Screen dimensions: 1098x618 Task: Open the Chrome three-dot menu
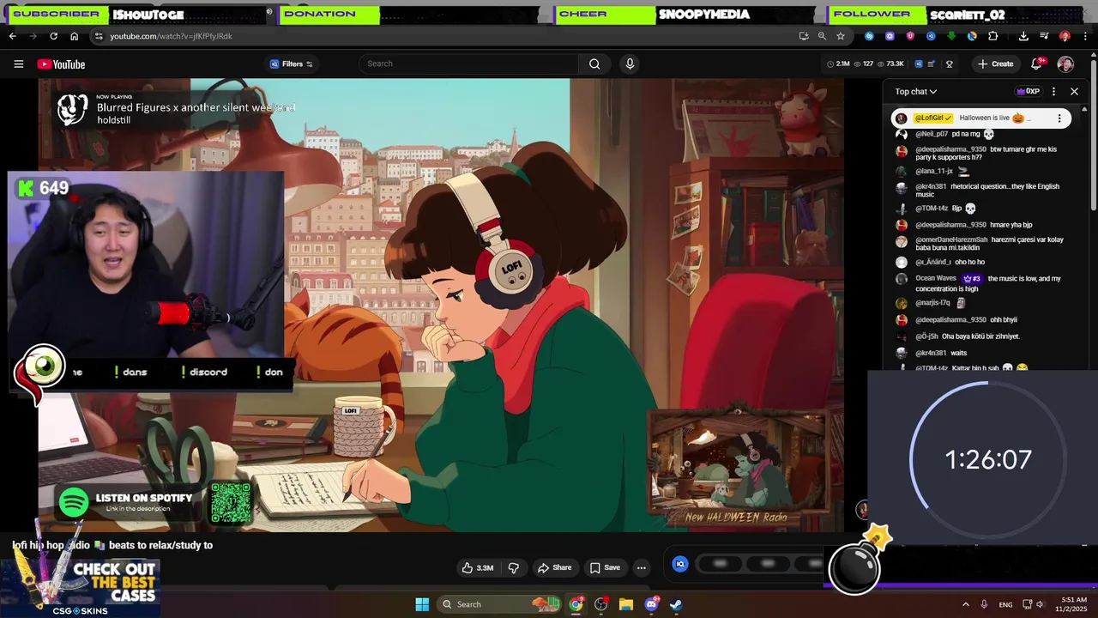pos(1085,36)
